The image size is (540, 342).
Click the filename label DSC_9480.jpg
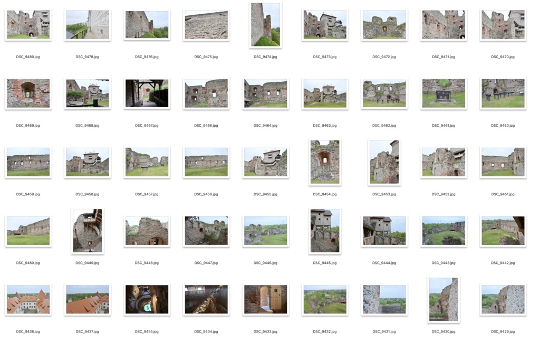coord(28,57)
